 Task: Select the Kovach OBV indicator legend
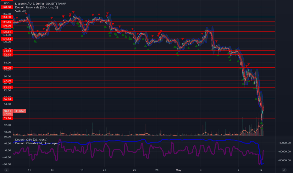[x=31, y=140]
